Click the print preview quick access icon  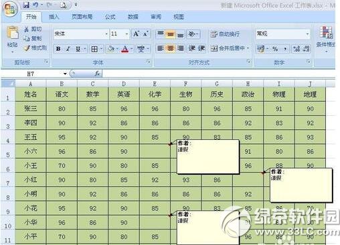point(63,5)
